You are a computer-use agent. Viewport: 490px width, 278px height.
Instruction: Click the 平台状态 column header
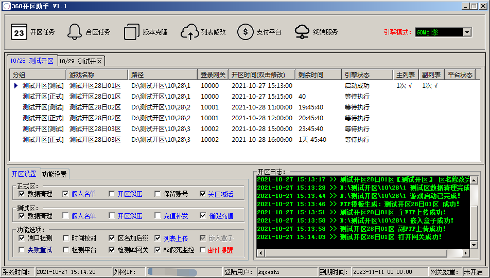[x=460, y=75]
